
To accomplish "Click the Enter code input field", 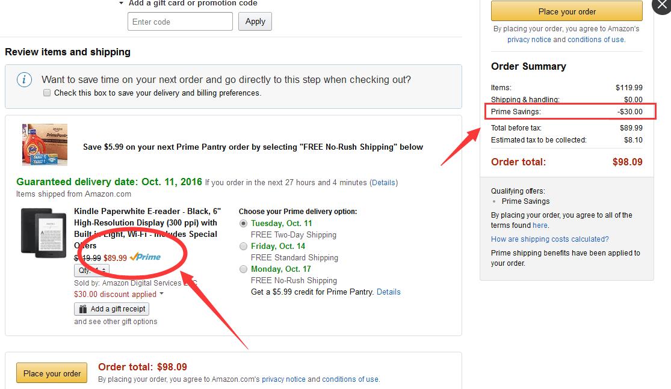I will (180, 22).
